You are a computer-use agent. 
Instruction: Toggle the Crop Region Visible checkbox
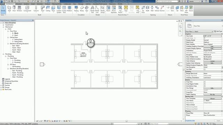pyautogui.click(x=205, y=84)
